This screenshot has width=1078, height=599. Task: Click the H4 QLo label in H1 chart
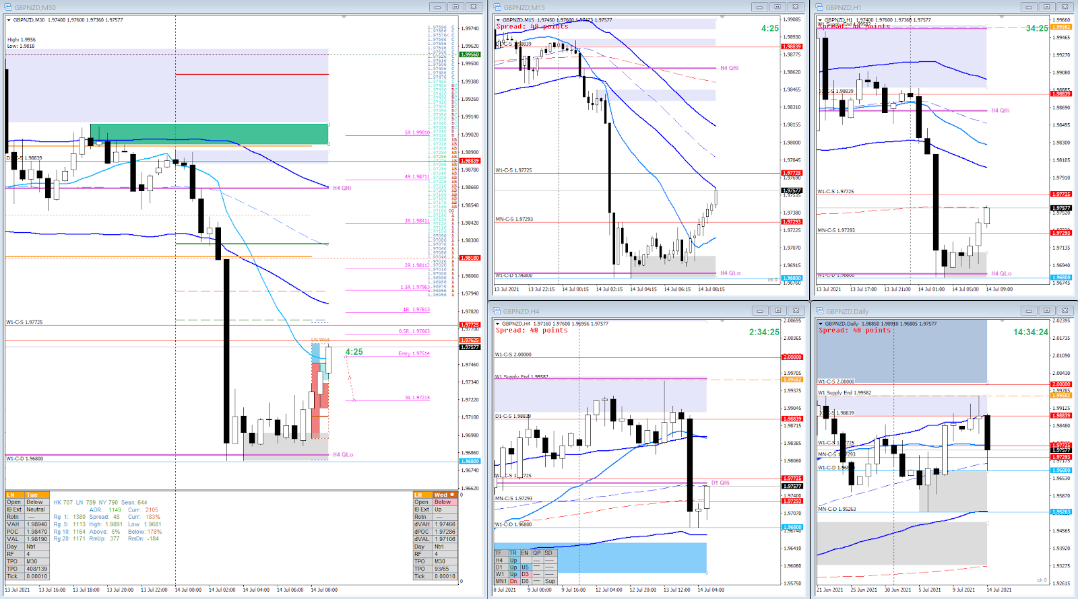[1001, 274]
